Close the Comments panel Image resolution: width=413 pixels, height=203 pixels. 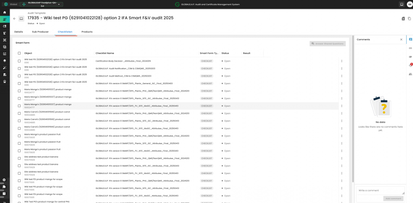click(401, 39)
